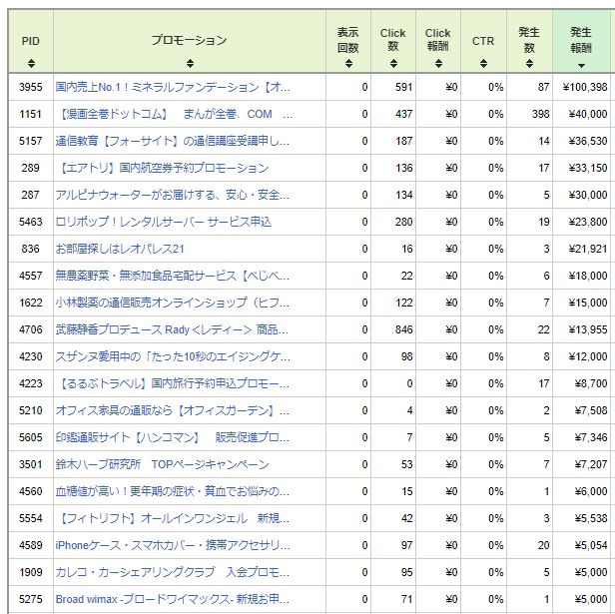Screen dimensions: 615x614
Task: Click the 発生報酬 column header label
Action: click(581, 40)
